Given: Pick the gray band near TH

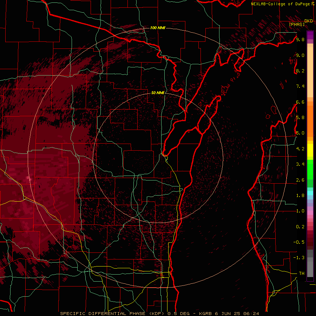Looking at the screenshot, I should 310,269.
